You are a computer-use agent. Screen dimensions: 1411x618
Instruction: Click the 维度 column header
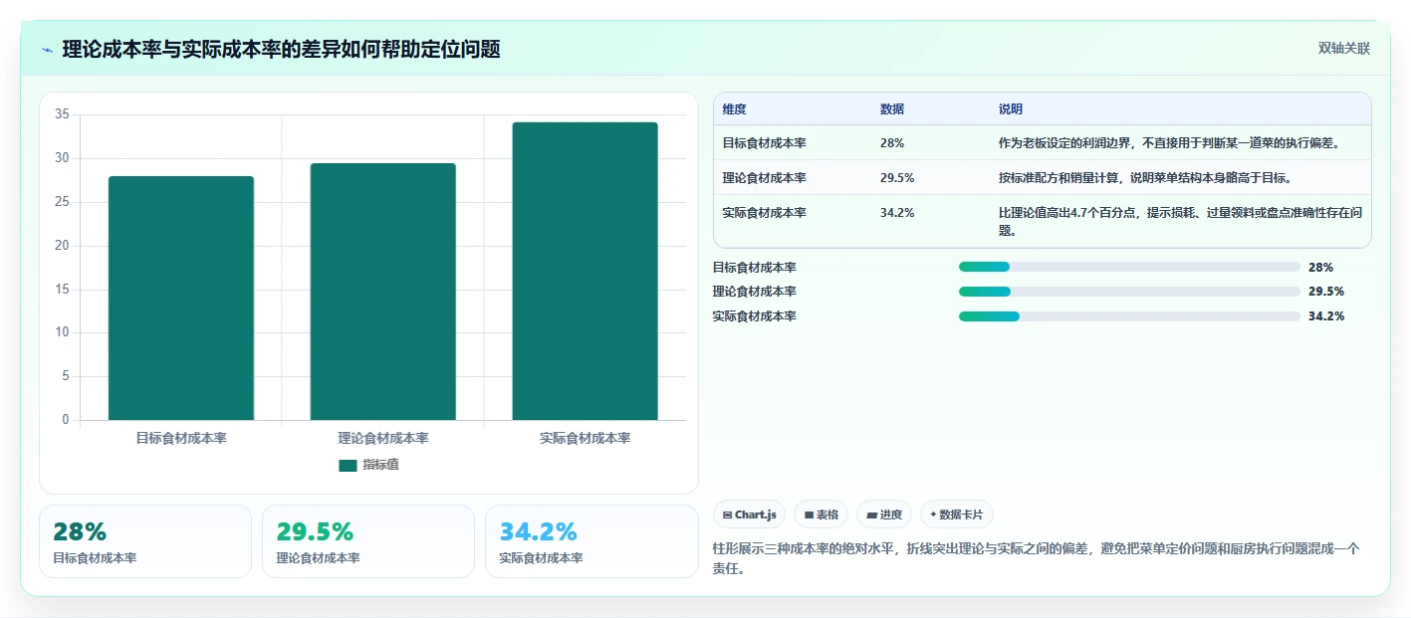(x=735, y=109)
